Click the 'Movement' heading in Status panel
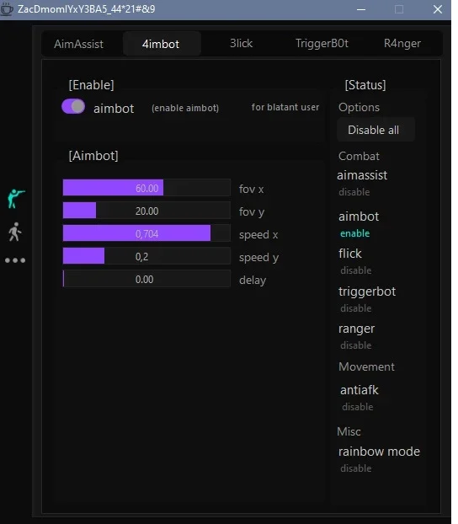 click(x=366, y=366)
